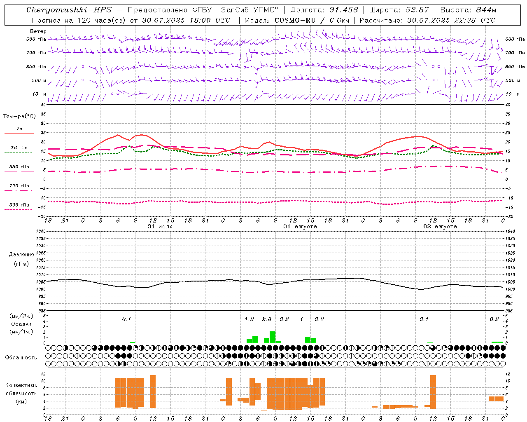The width and height of the screenshot is (527, 422).
Task: Click the date label 31 июля
Action: click(160, 227)
